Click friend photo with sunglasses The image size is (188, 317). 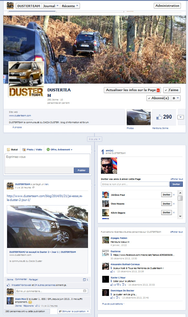[109, 166]
